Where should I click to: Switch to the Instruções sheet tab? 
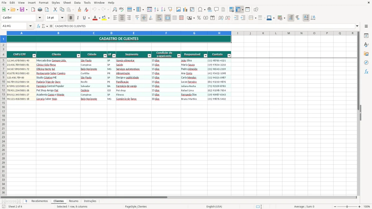tap(90, 201)
